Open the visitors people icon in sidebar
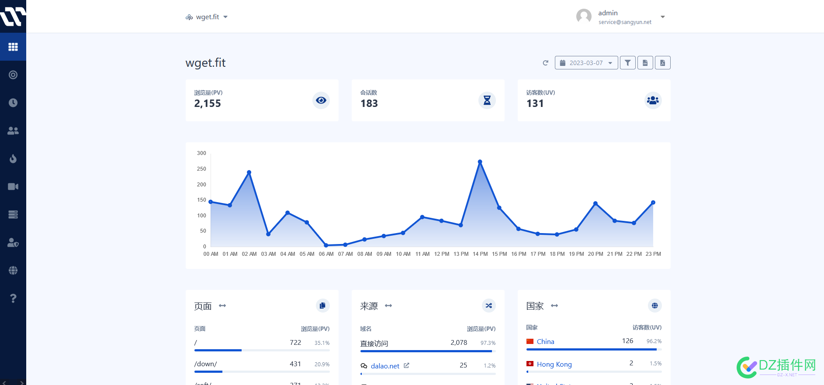Image resolution: width=824 pixels, height=385 pixels. pos(13,131)
